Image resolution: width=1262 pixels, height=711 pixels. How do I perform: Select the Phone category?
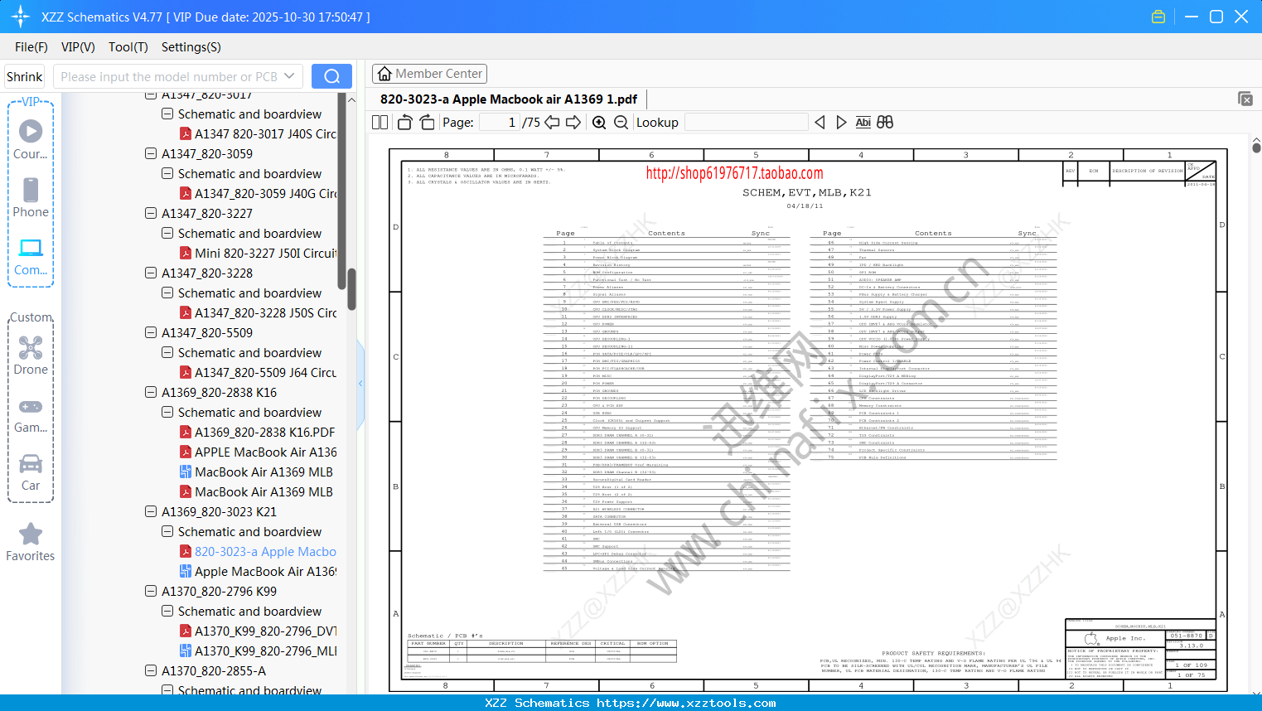pyautogui.click(x=31, y=198)
